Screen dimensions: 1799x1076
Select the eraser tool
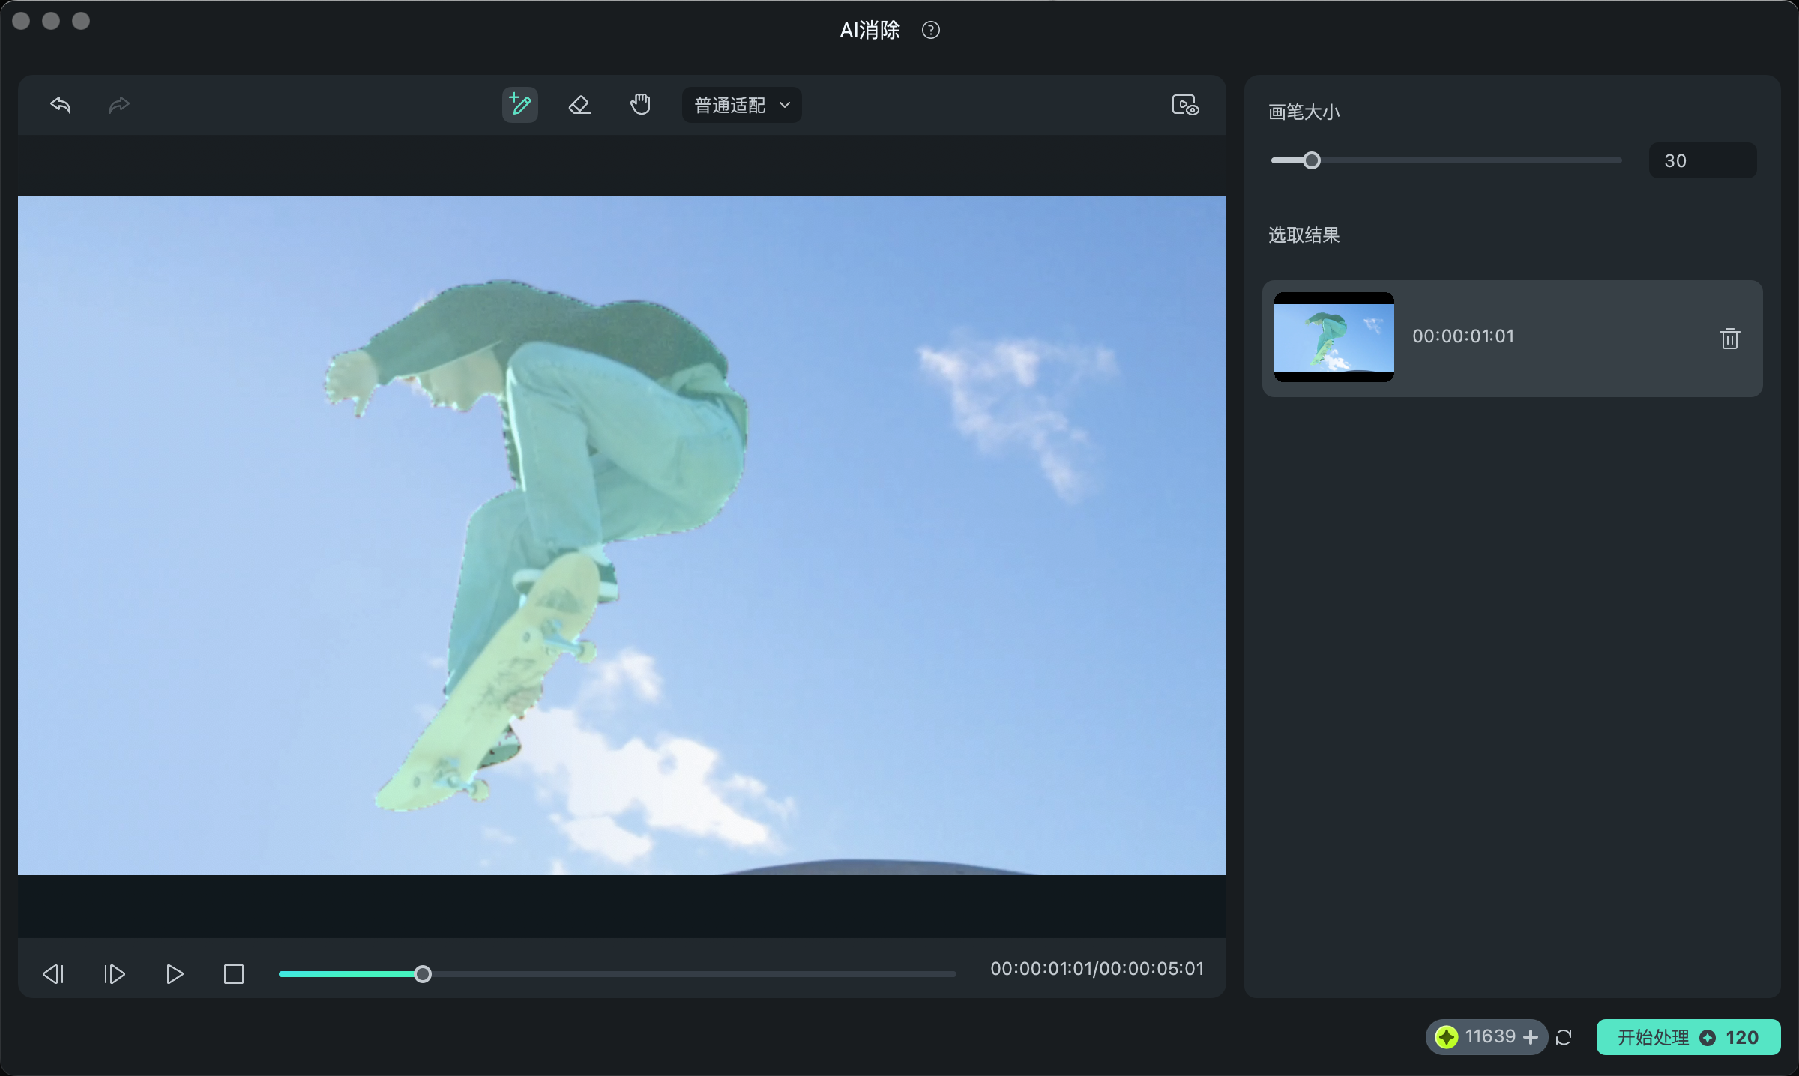pos(578,103)
